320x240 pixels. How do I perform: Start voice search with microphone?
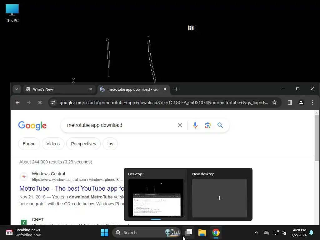point(195,125)
